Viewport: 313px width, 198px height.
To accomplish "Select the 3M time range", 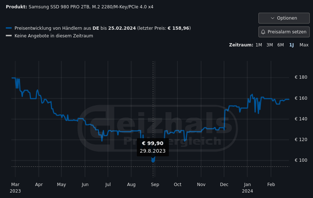I will click(269, 45).
